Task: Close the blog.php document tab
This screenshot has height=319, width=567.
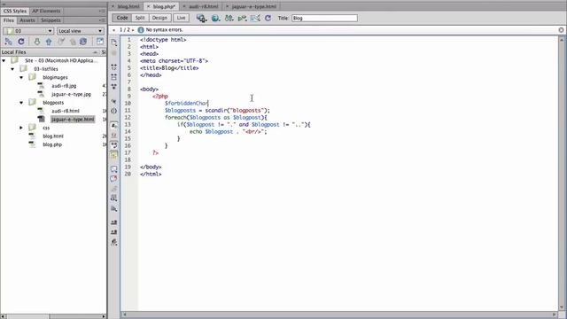Action: (x=148, y=6)
